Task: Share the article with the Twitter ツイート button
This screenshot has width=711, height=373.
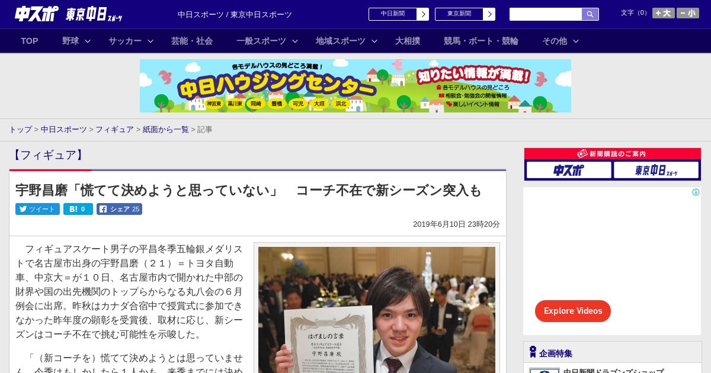Action: point(37,209)
